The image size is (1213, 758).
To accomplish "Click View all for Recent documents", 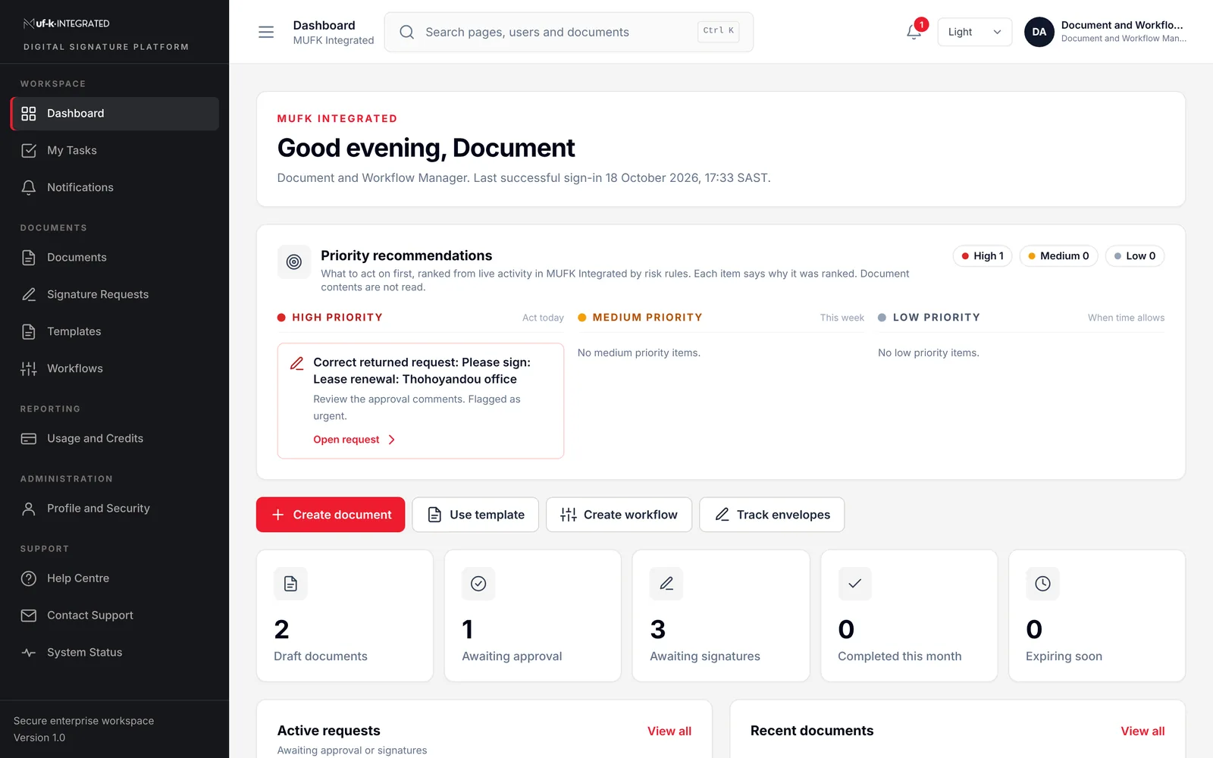I will (x=1142, y=731).
